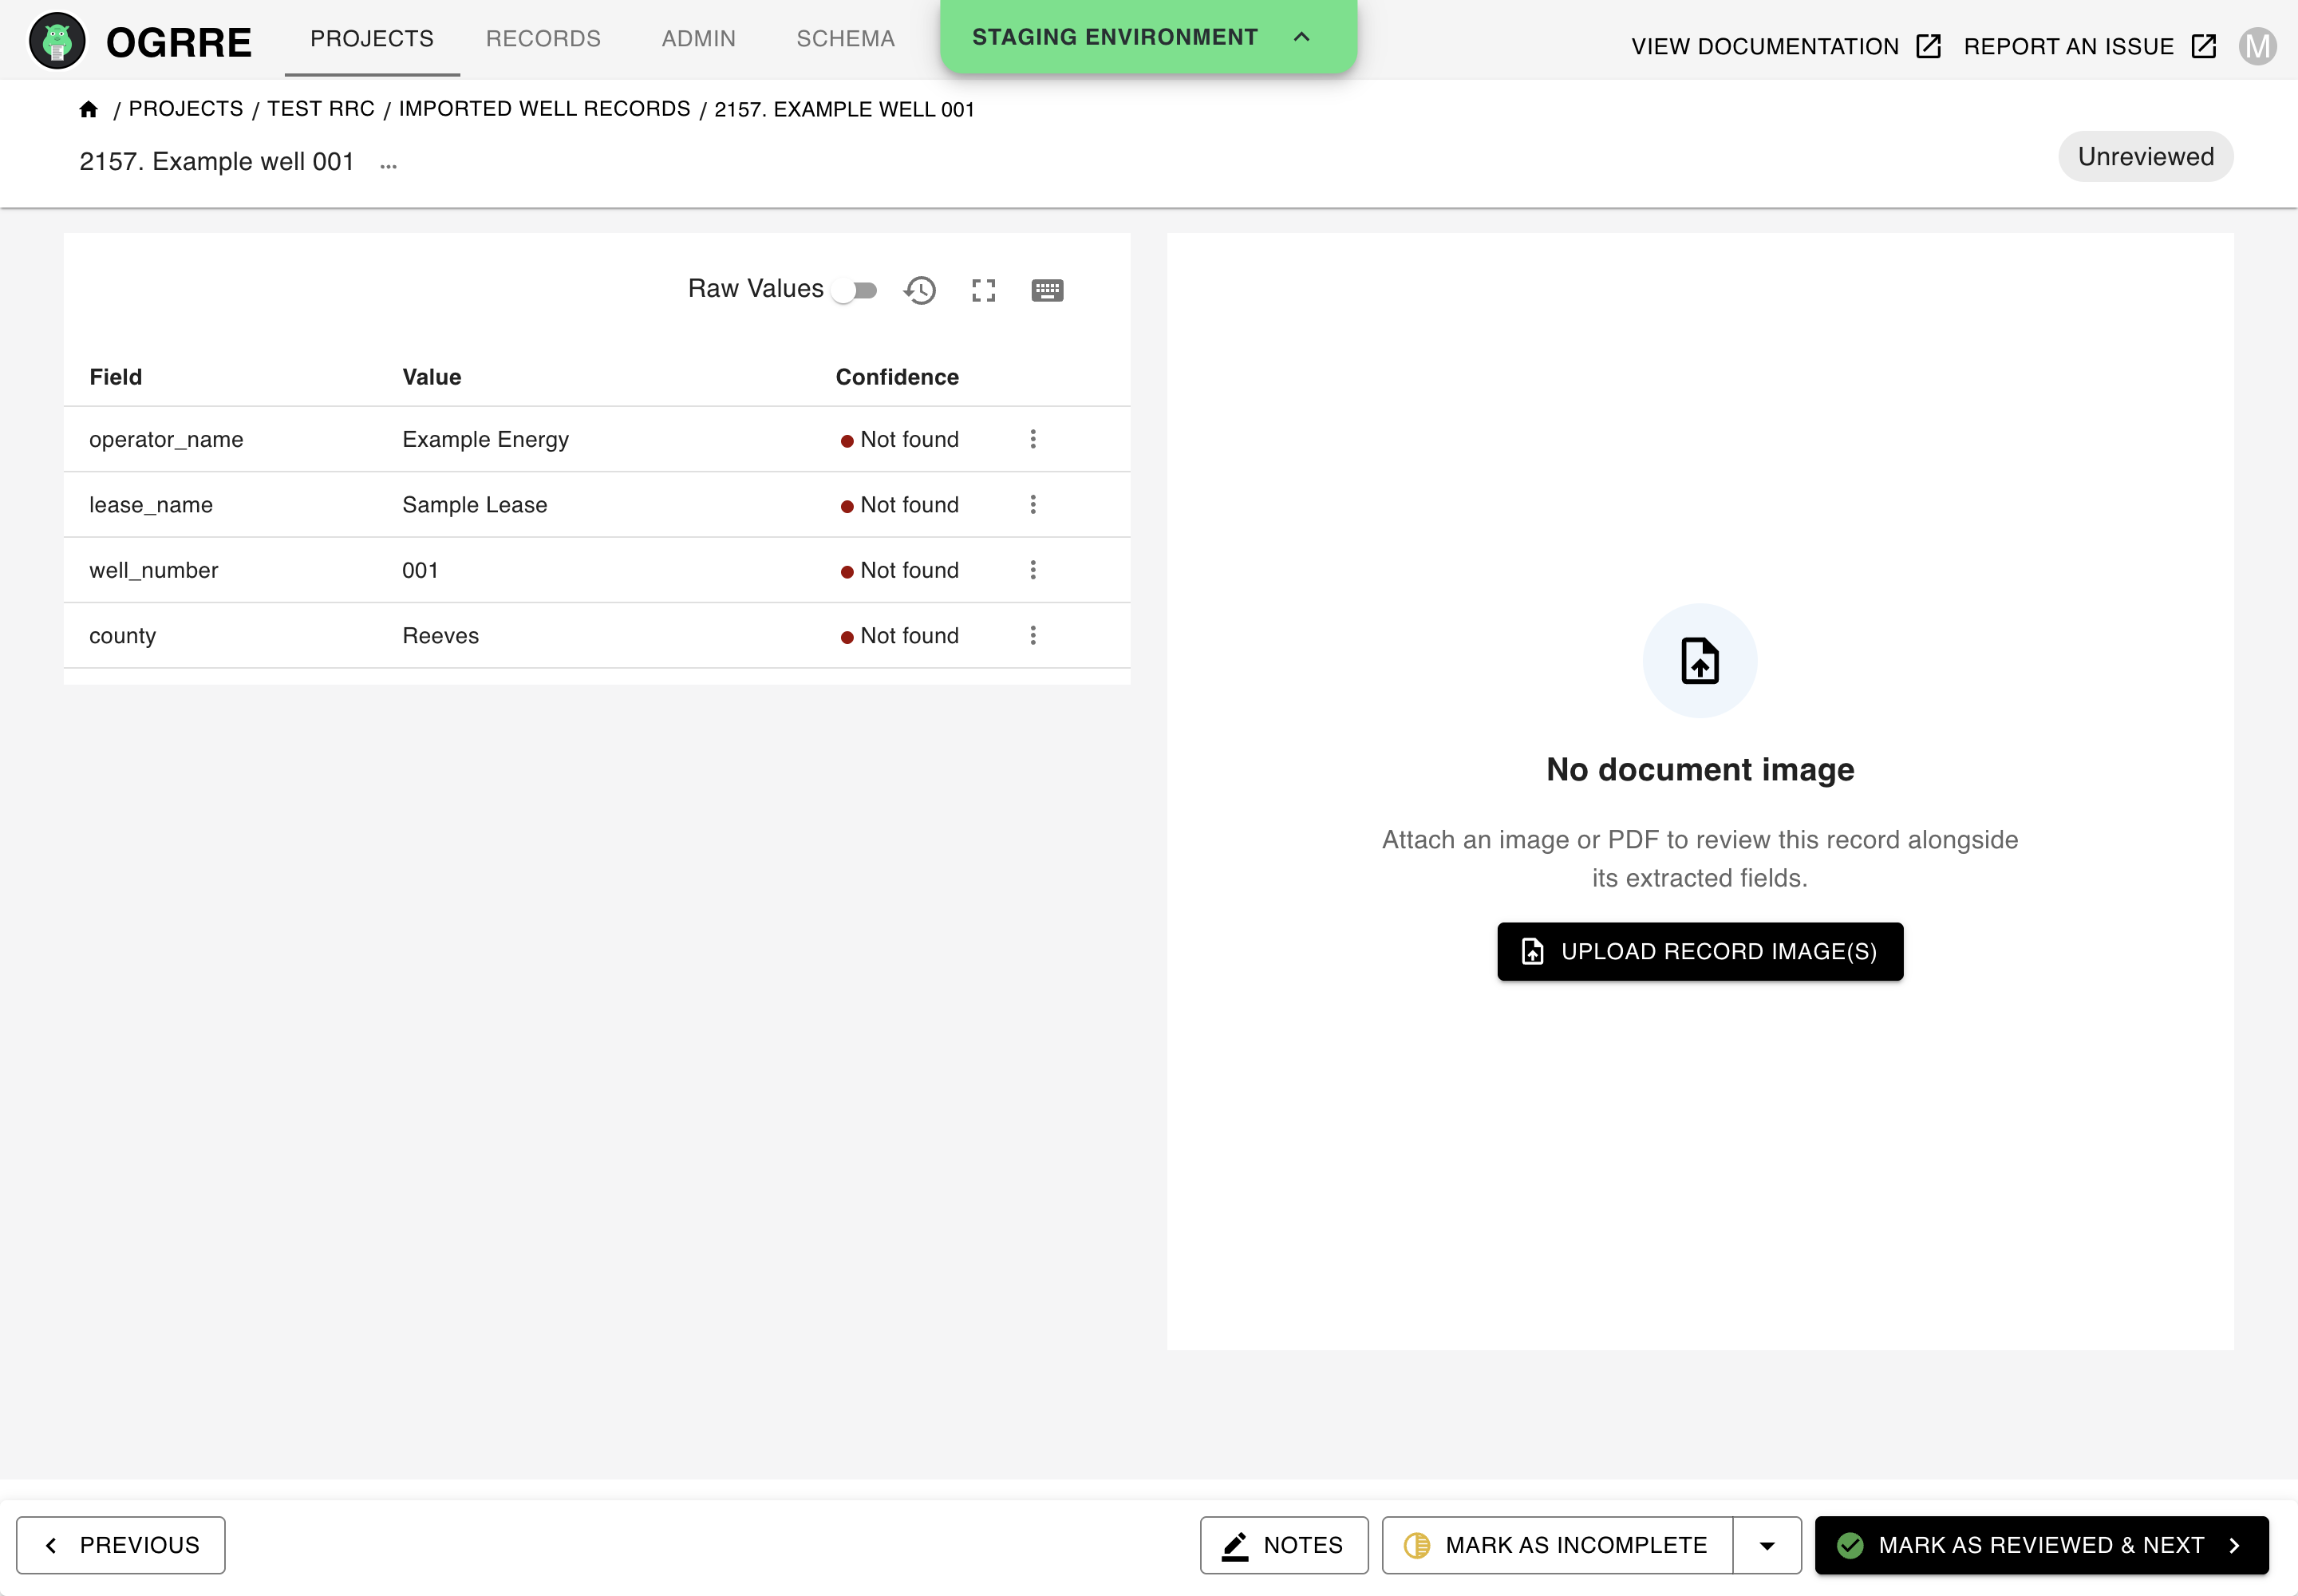The height and width of the screenshot is (1596, 2298).
Task: Open options menu for operator_name row
Action: coord(1033,439)
